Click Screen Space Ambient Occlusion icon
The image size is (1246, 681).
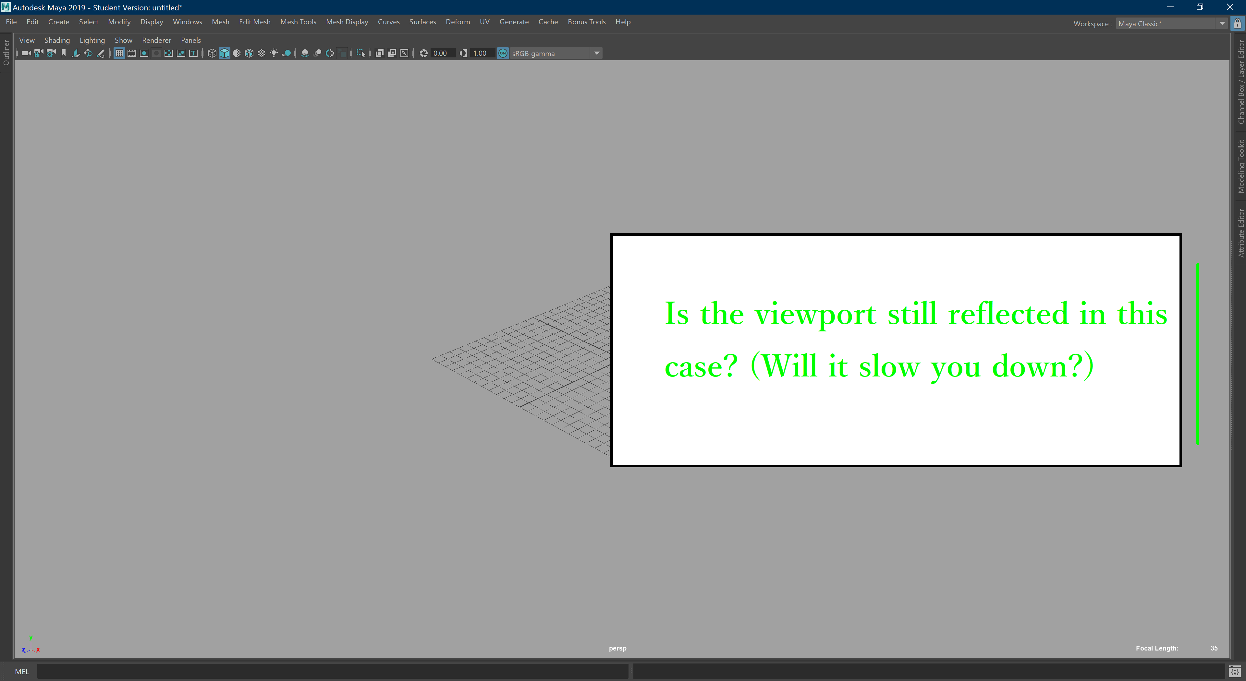(x=305, y=53)
